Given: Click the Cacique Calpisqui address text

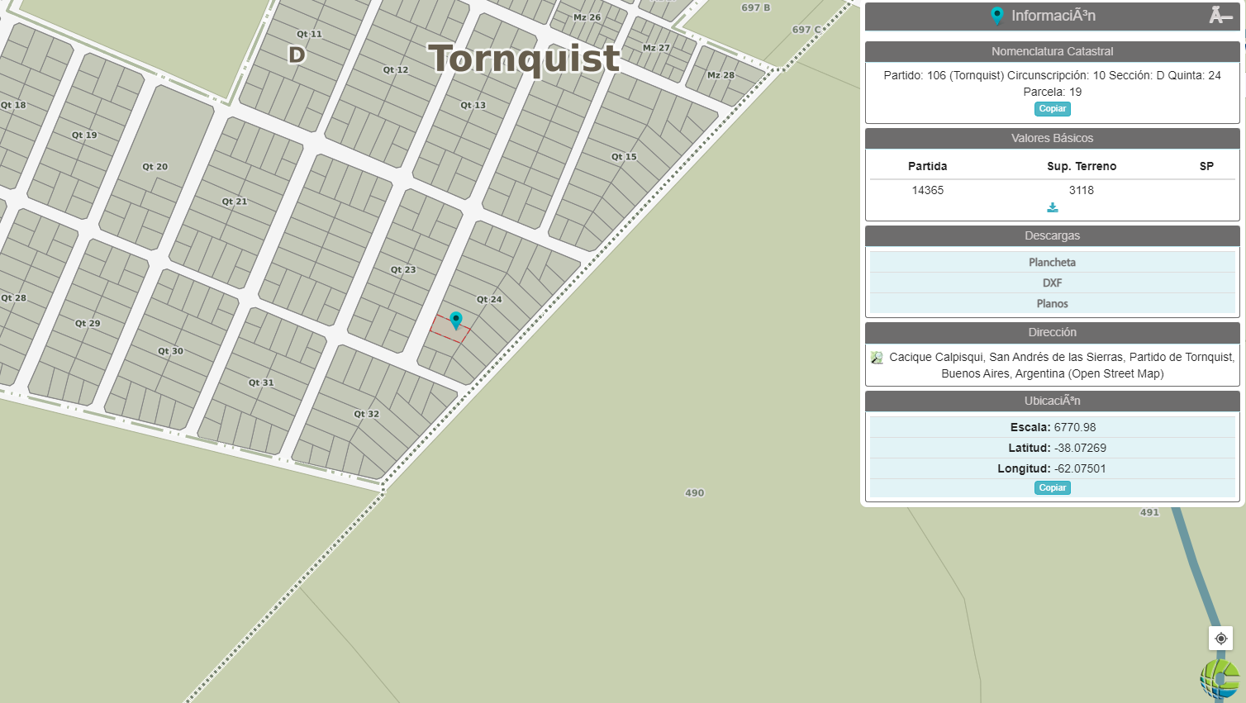Looking at the screenshot, I should [x=1062, y=365].
